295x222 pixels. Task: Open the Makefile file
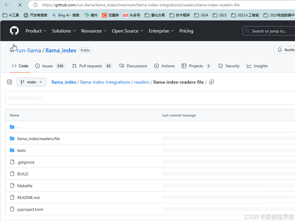(x=25, y=186)
